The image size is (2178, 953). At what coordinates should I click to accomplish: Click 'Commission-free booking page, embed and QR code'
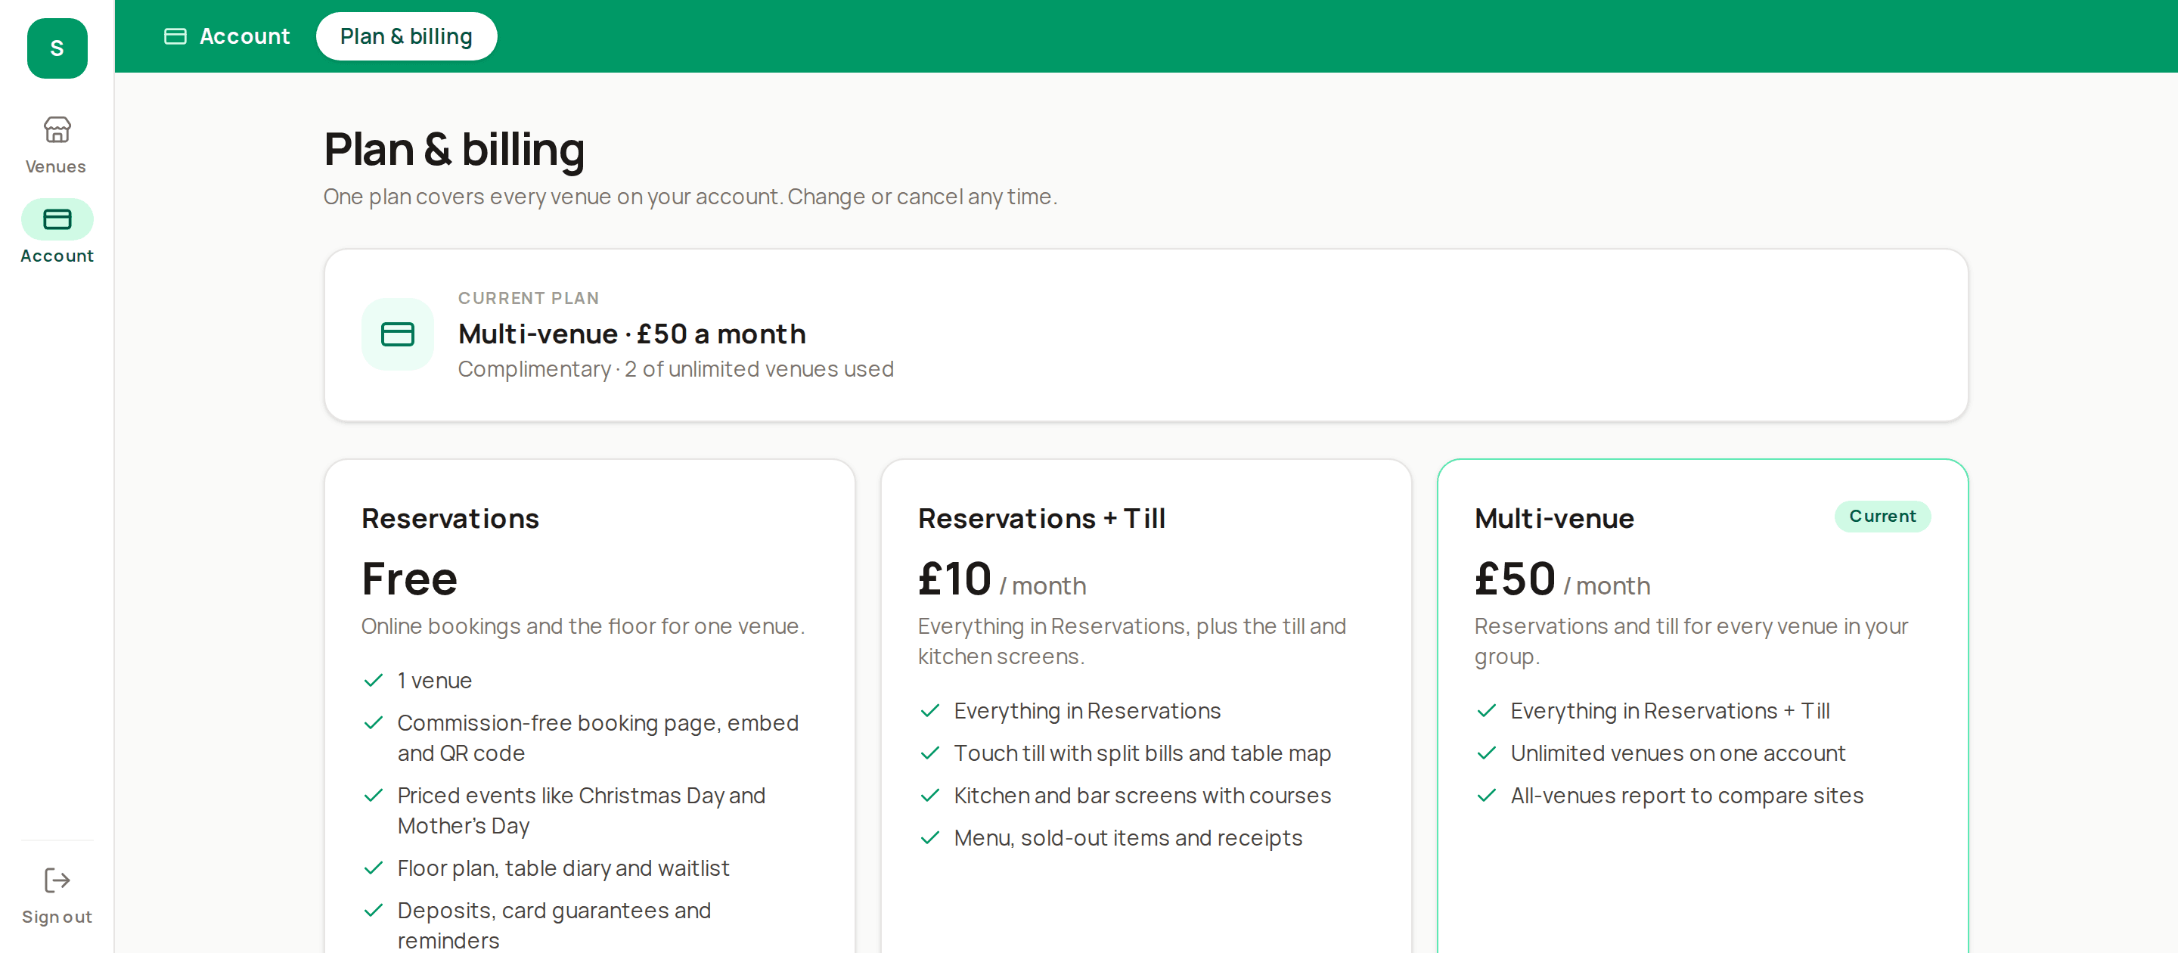pos(597,738)
